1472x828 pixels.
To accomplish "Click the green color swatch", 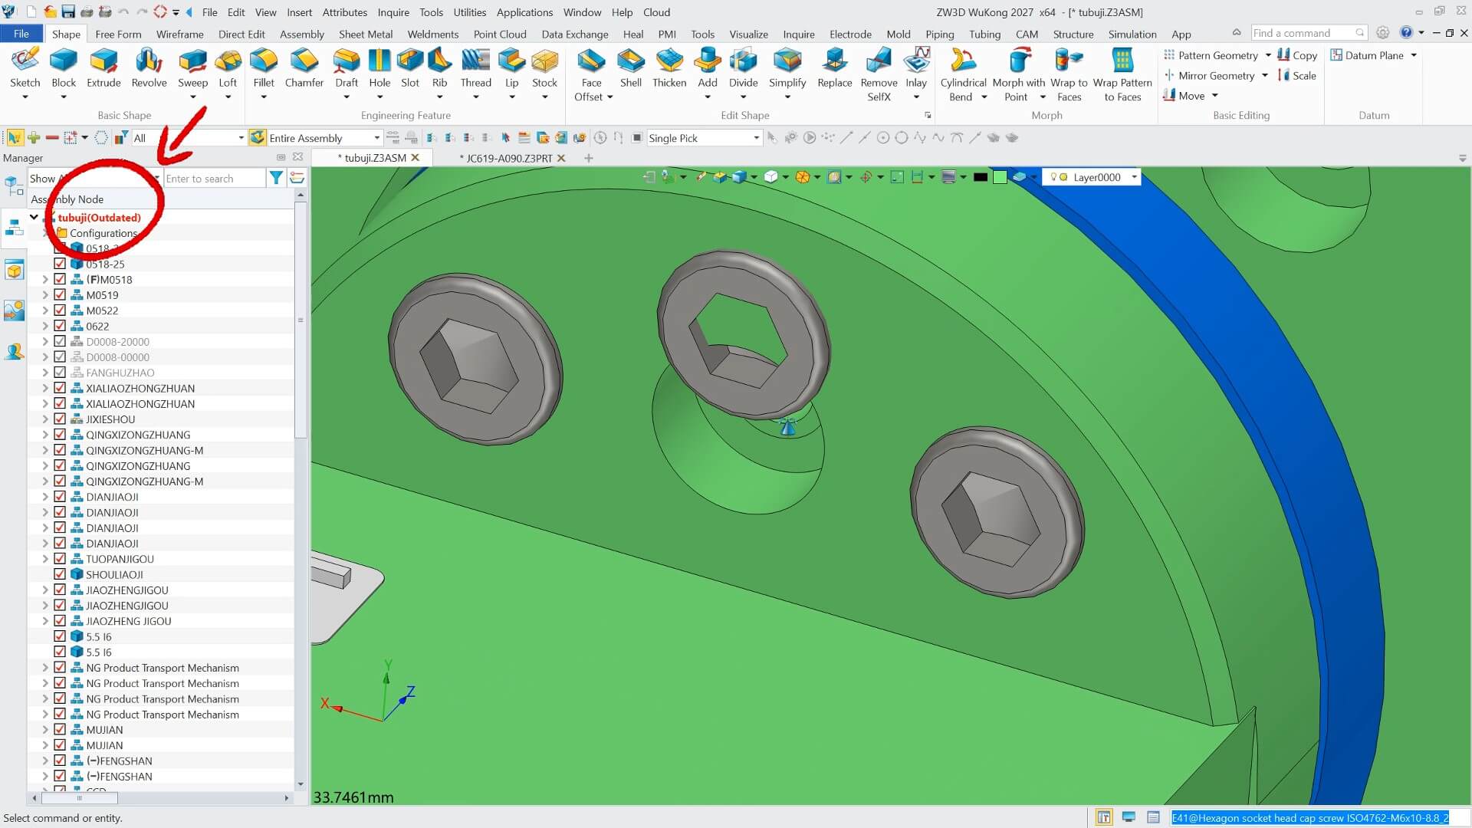I will point(1000,177).
